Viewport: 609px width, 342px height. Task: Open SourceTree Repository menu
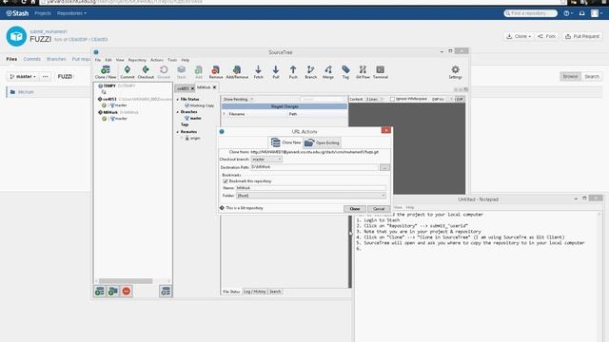tap(137, 60)
